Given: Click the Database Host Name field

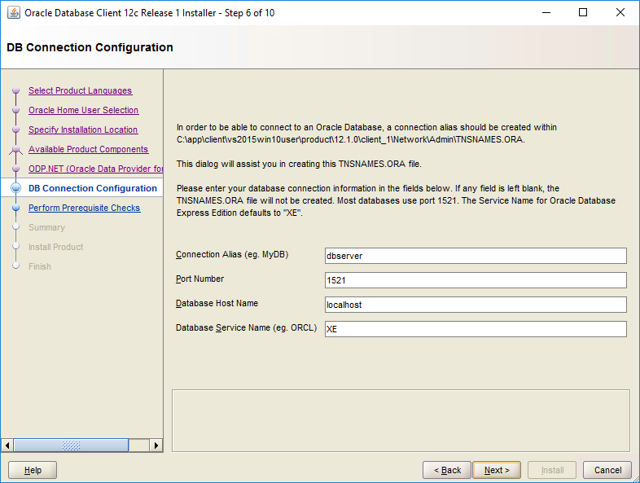Looking at the screenshot, I should [476, 305].
